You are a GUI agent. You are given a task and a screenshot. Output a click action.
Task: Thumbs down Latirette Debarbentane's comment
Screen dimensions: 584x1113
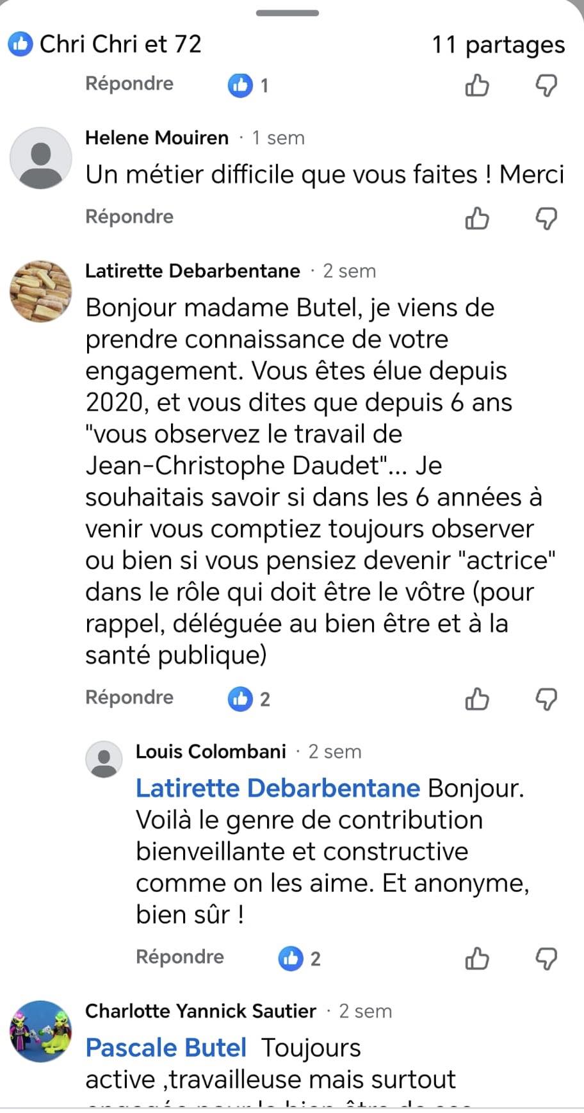point(546,699)
